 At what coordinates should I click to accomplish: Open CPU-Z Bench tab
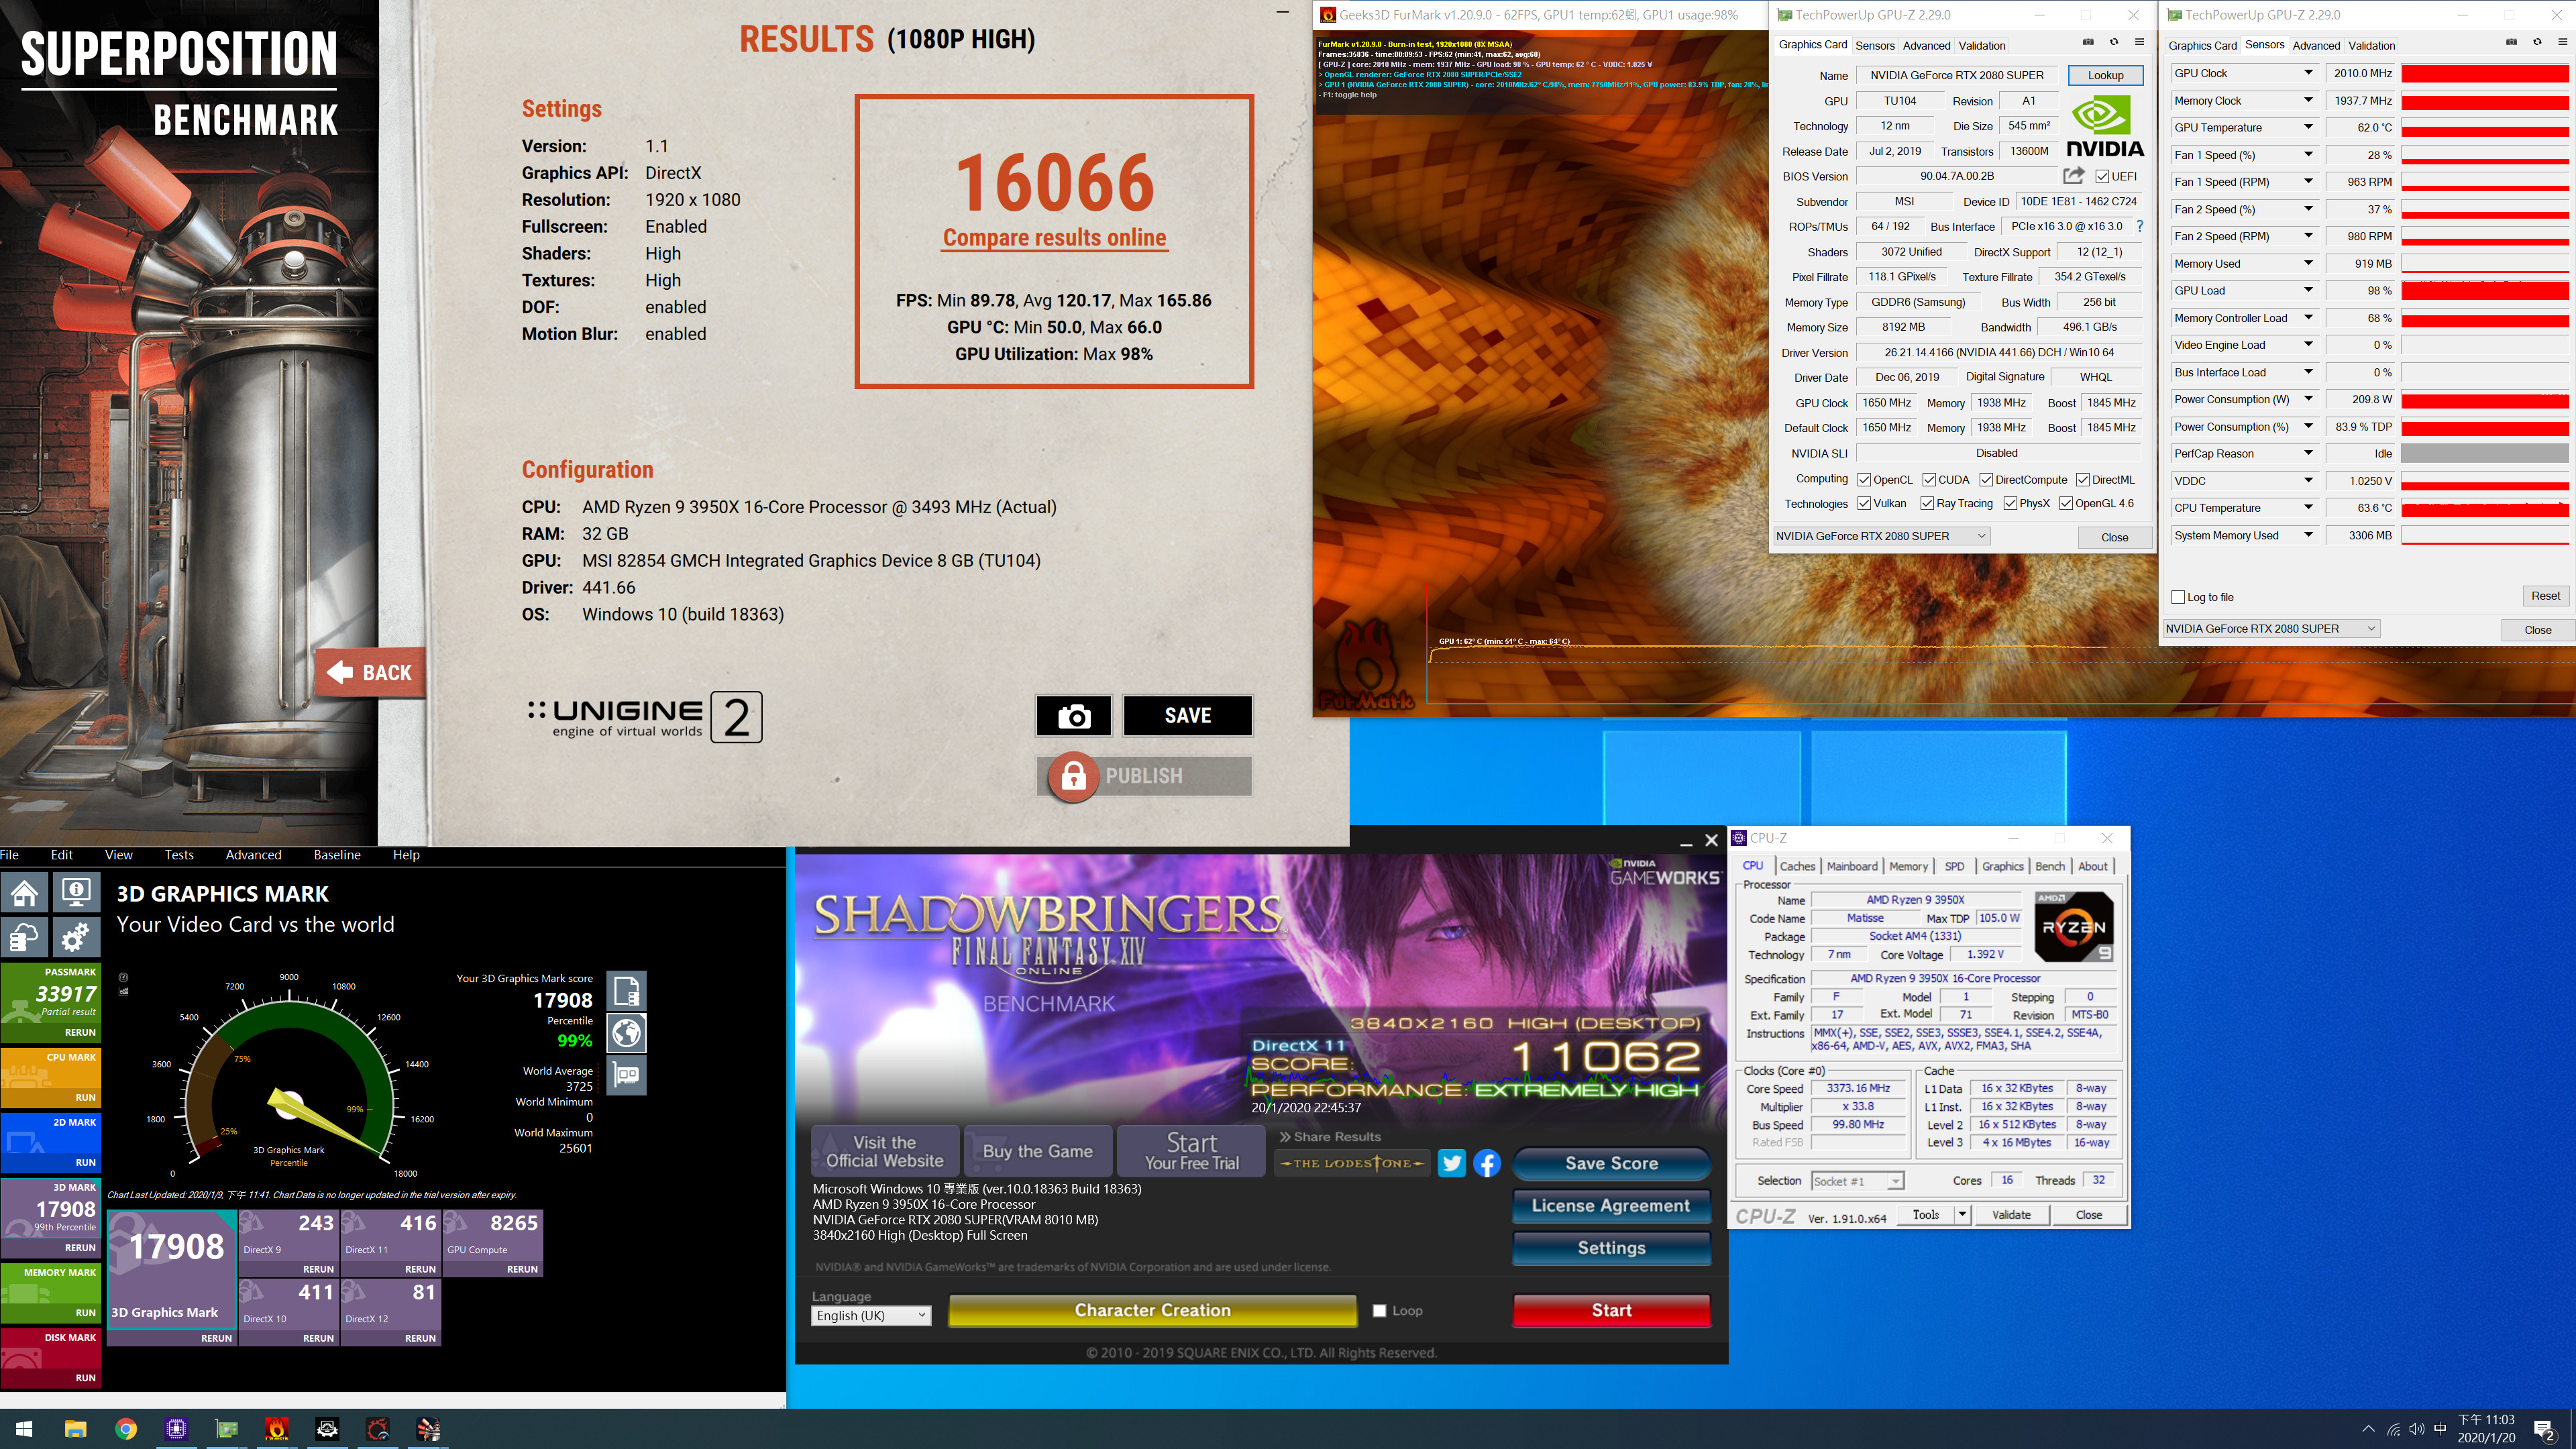pyautogui.click(x=2049, y=867)
